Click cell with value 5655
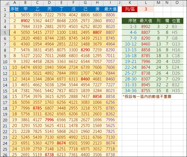187x157 pixels. [25, 15]
